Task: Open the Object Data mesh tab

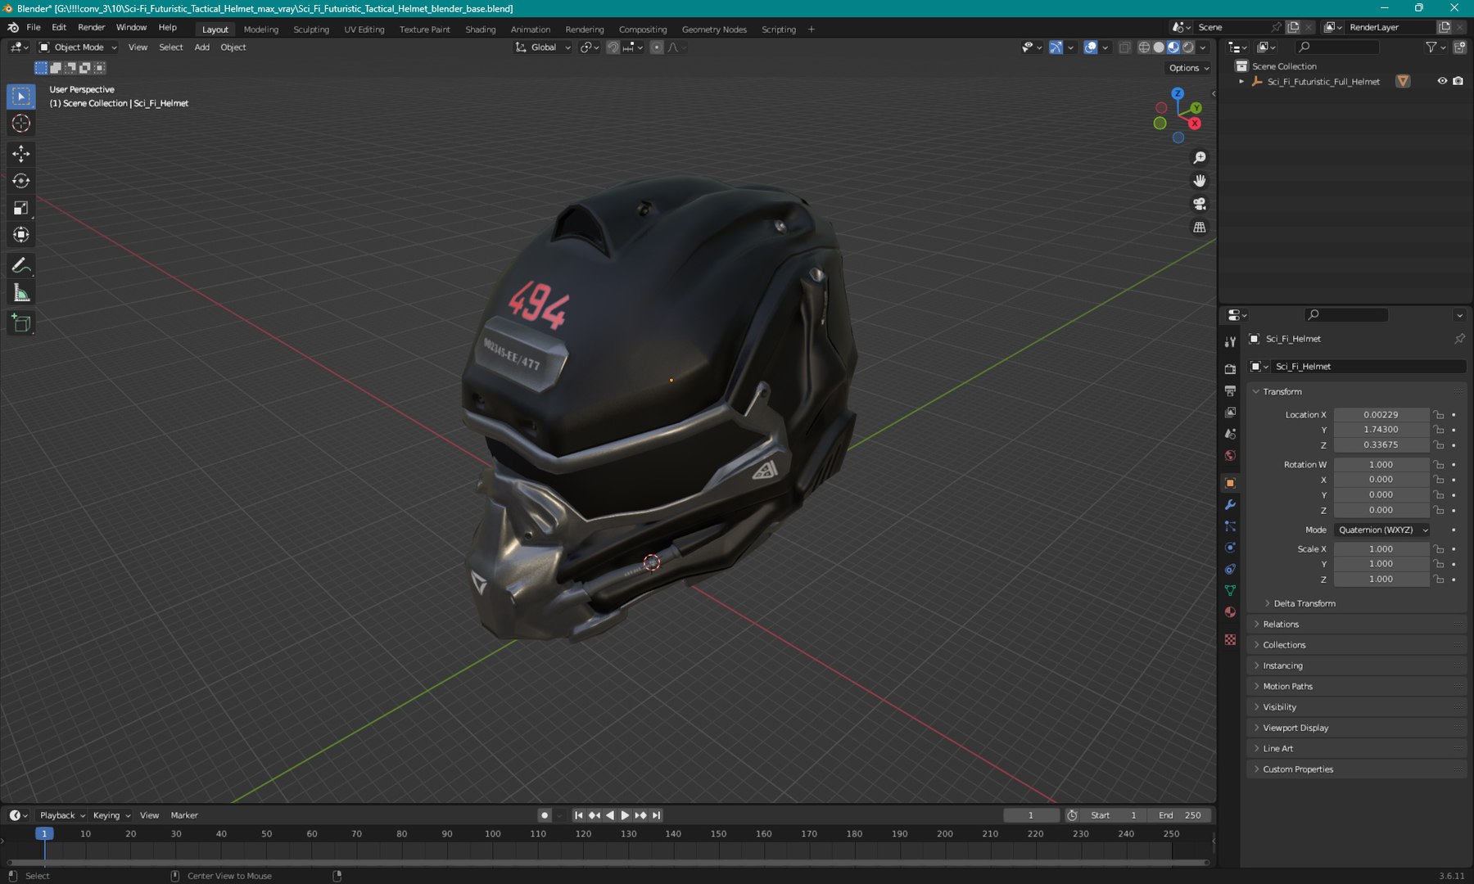Action: point(1230,590)
